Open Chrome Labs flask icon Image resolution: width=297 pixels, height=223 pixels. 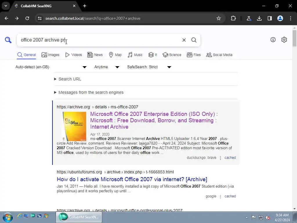[249, 18]
